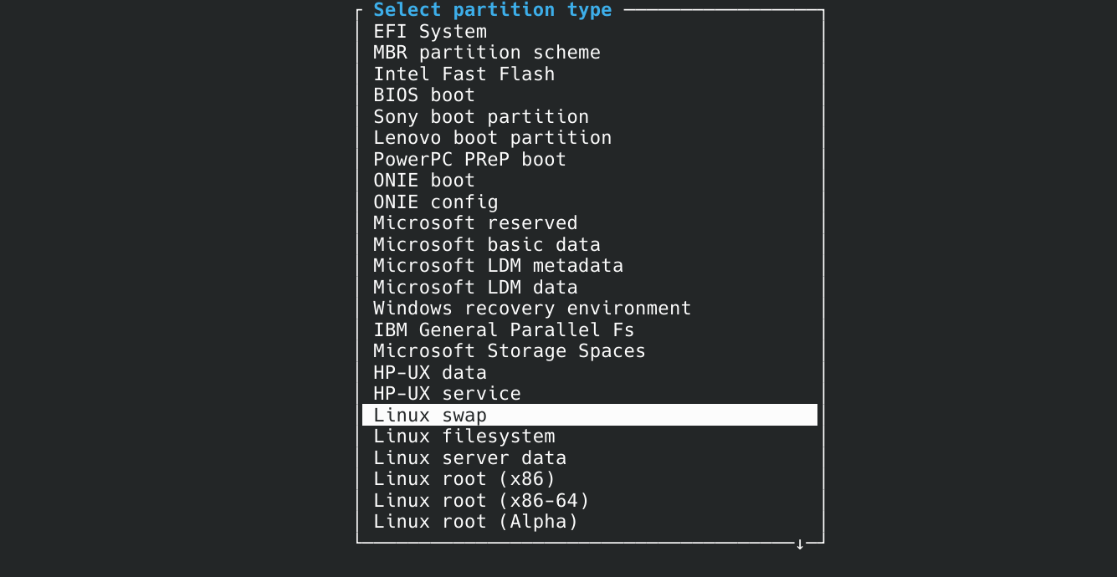Select Microsoft Storage Spaces entry
Screen dimensions: 1117x577
pyautogui.click(x=510, y=350)
